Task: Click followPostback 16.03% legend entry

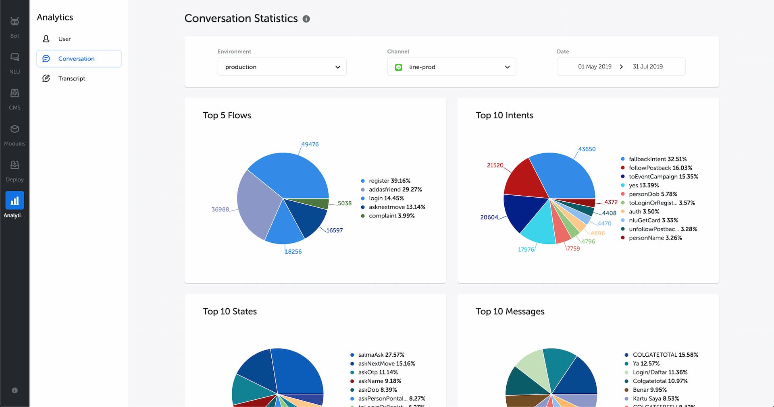Action: point(656,168)
